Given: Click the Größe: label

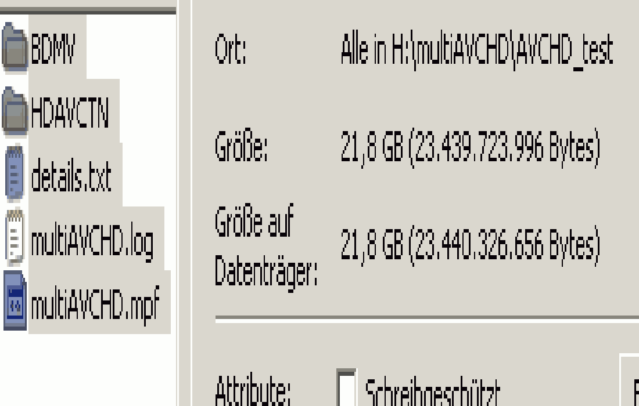Looking at the screenshot, I should click(x=241, y=145).
